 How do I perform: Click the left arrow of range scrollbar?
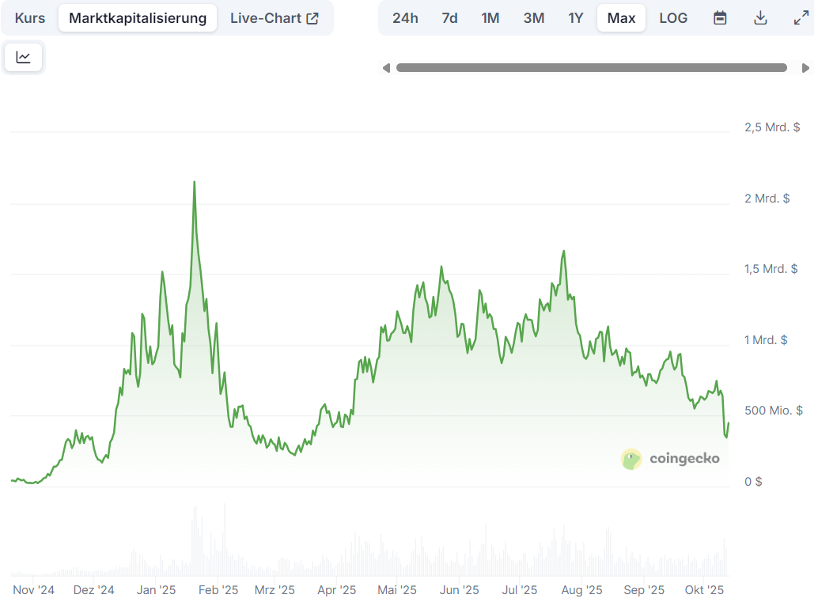(x=386, y=68)
